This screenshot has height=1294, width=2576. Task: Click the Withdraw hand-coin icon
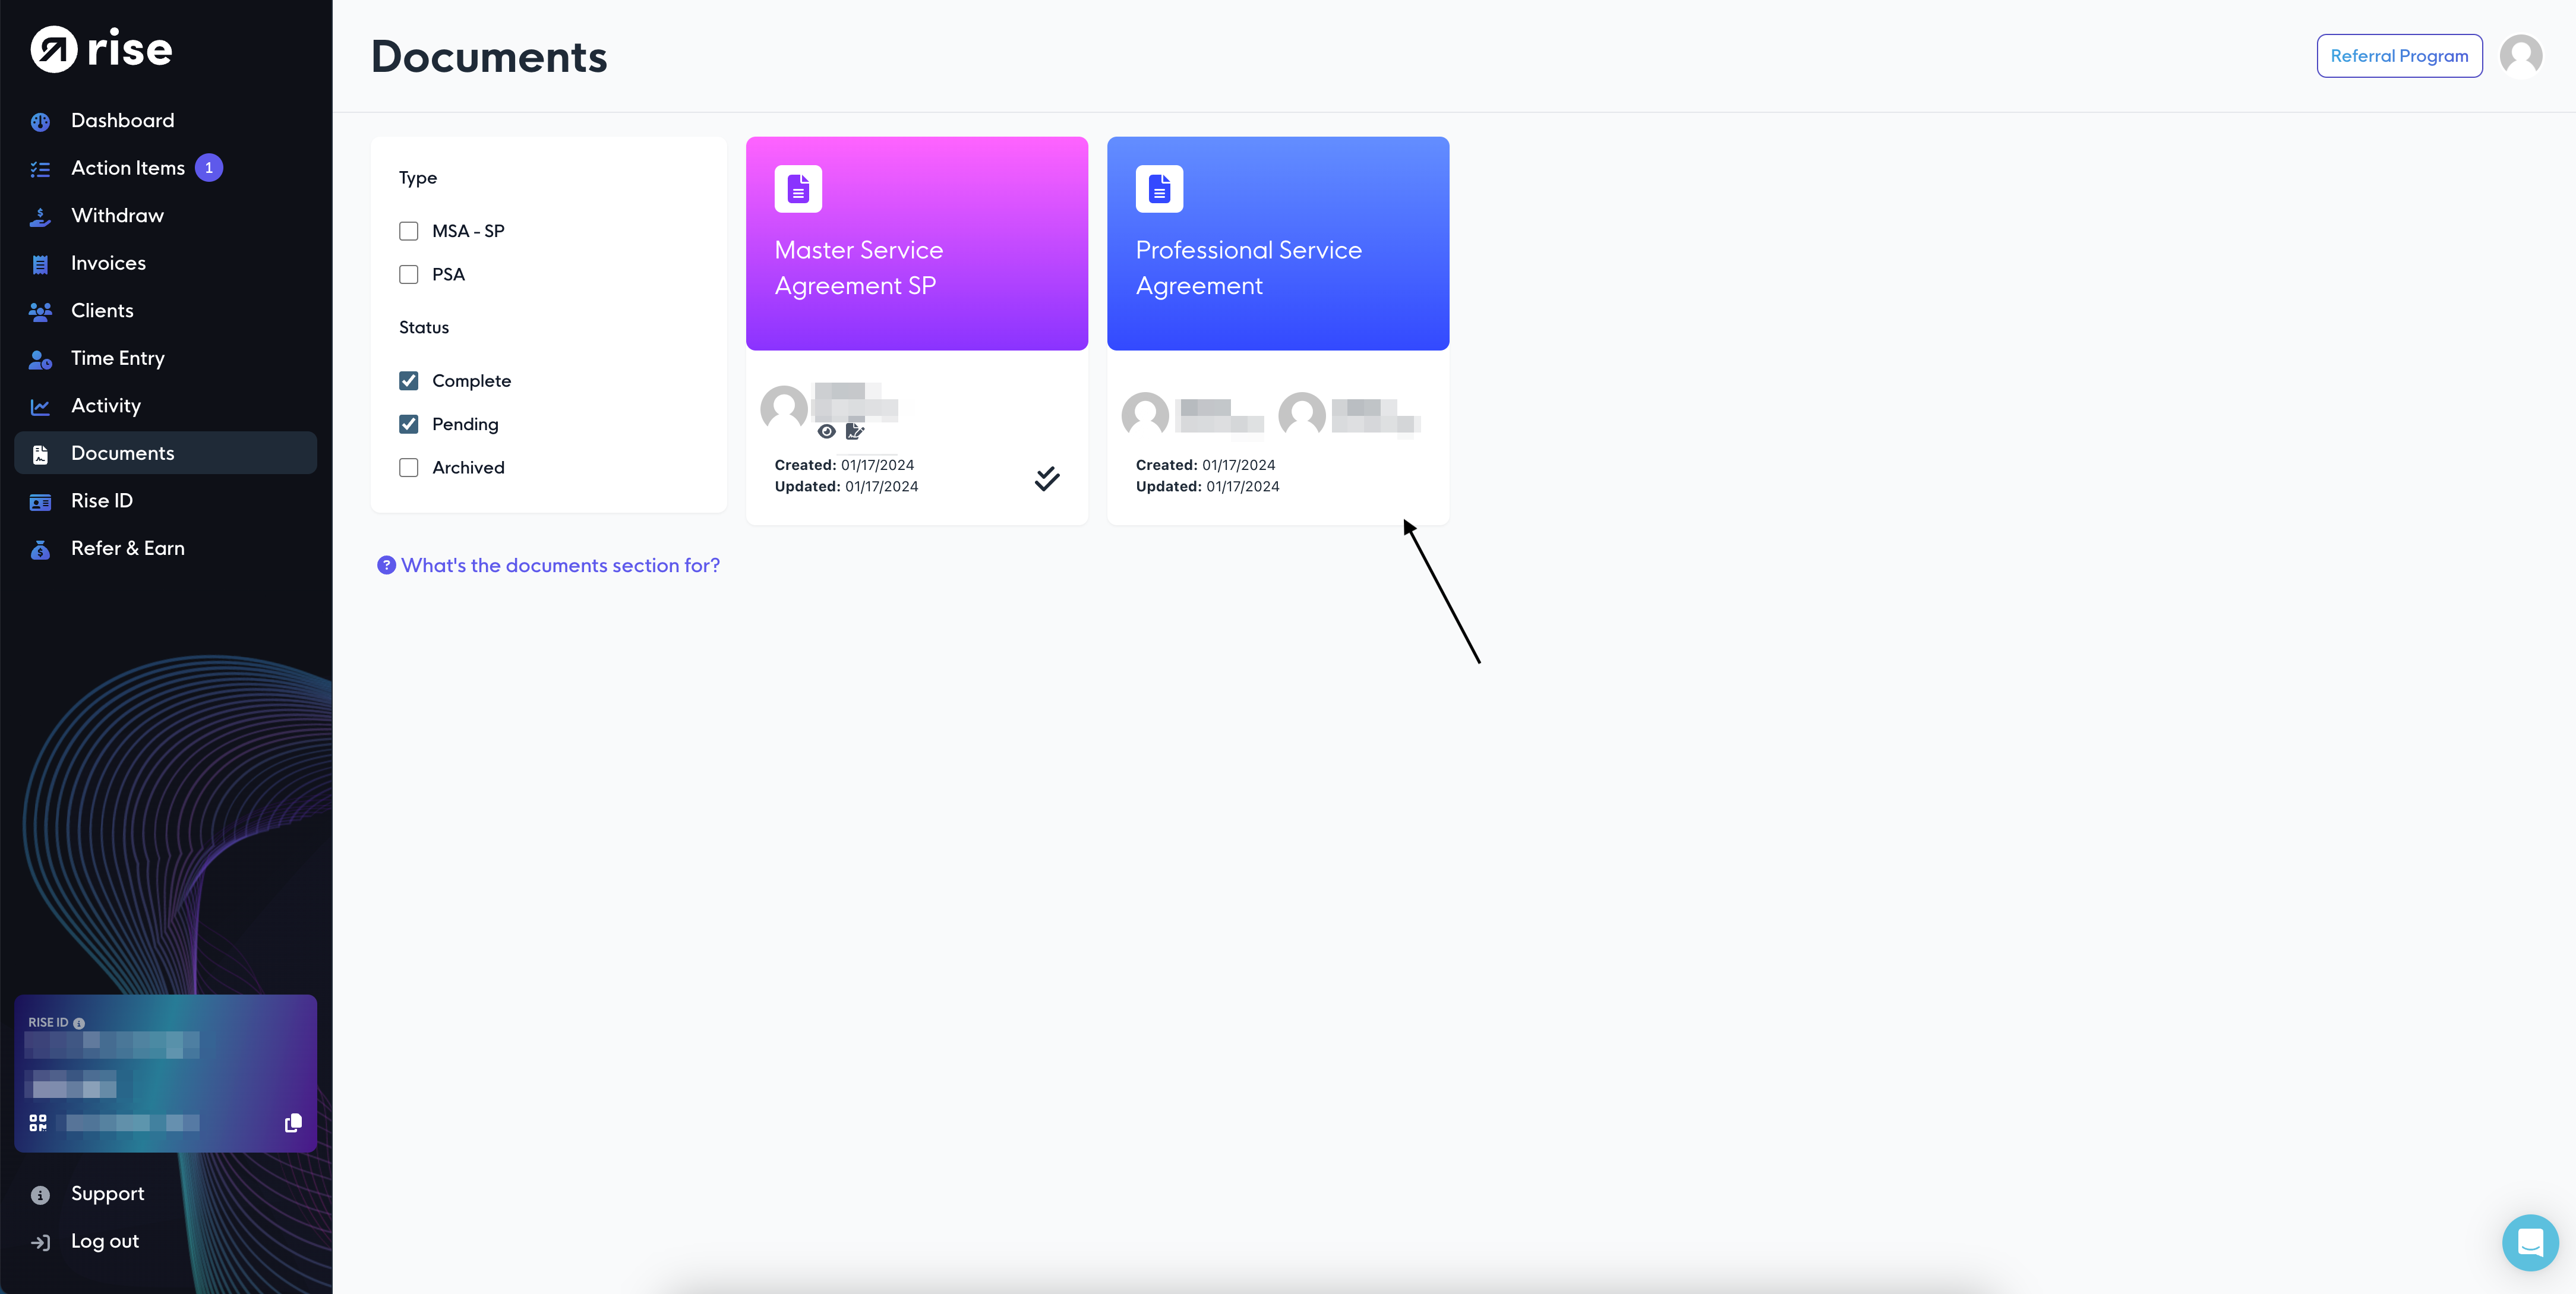(40, 216)
